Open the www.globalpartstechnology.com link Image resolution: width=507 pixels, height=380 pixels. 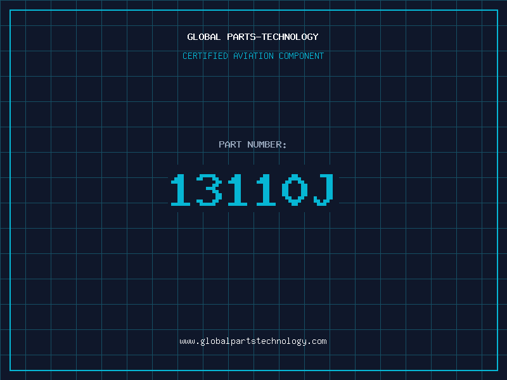coord(253,341)
